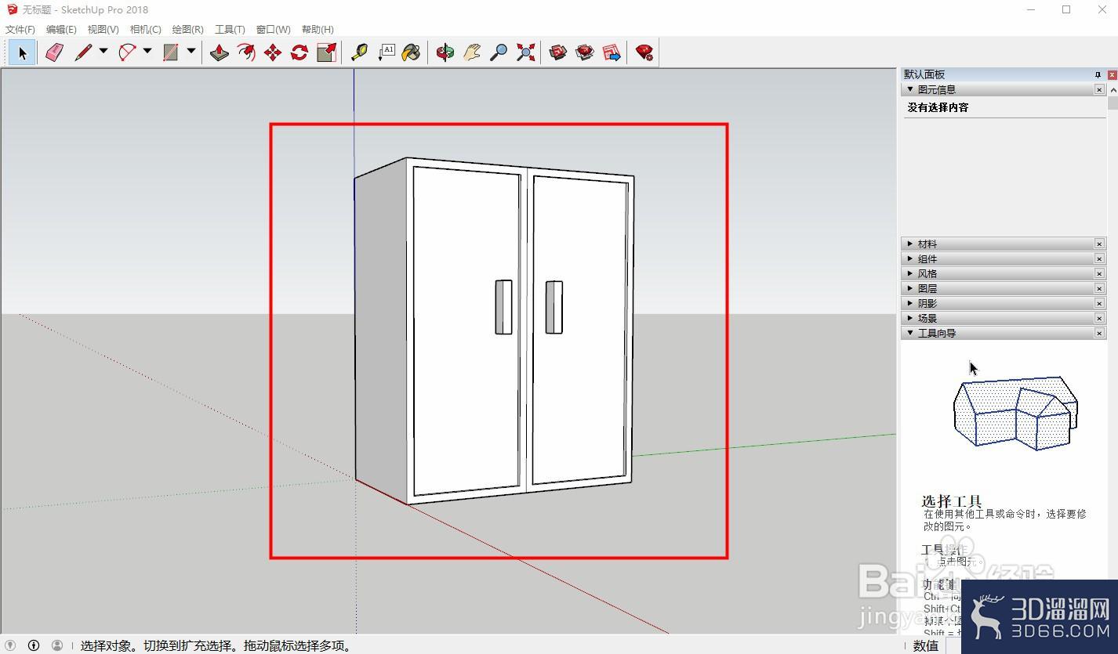Click the Zoom Extents tool
The height and width of the screenshot is (654, 1118).
pyautogui.click(x=525, y=52)
